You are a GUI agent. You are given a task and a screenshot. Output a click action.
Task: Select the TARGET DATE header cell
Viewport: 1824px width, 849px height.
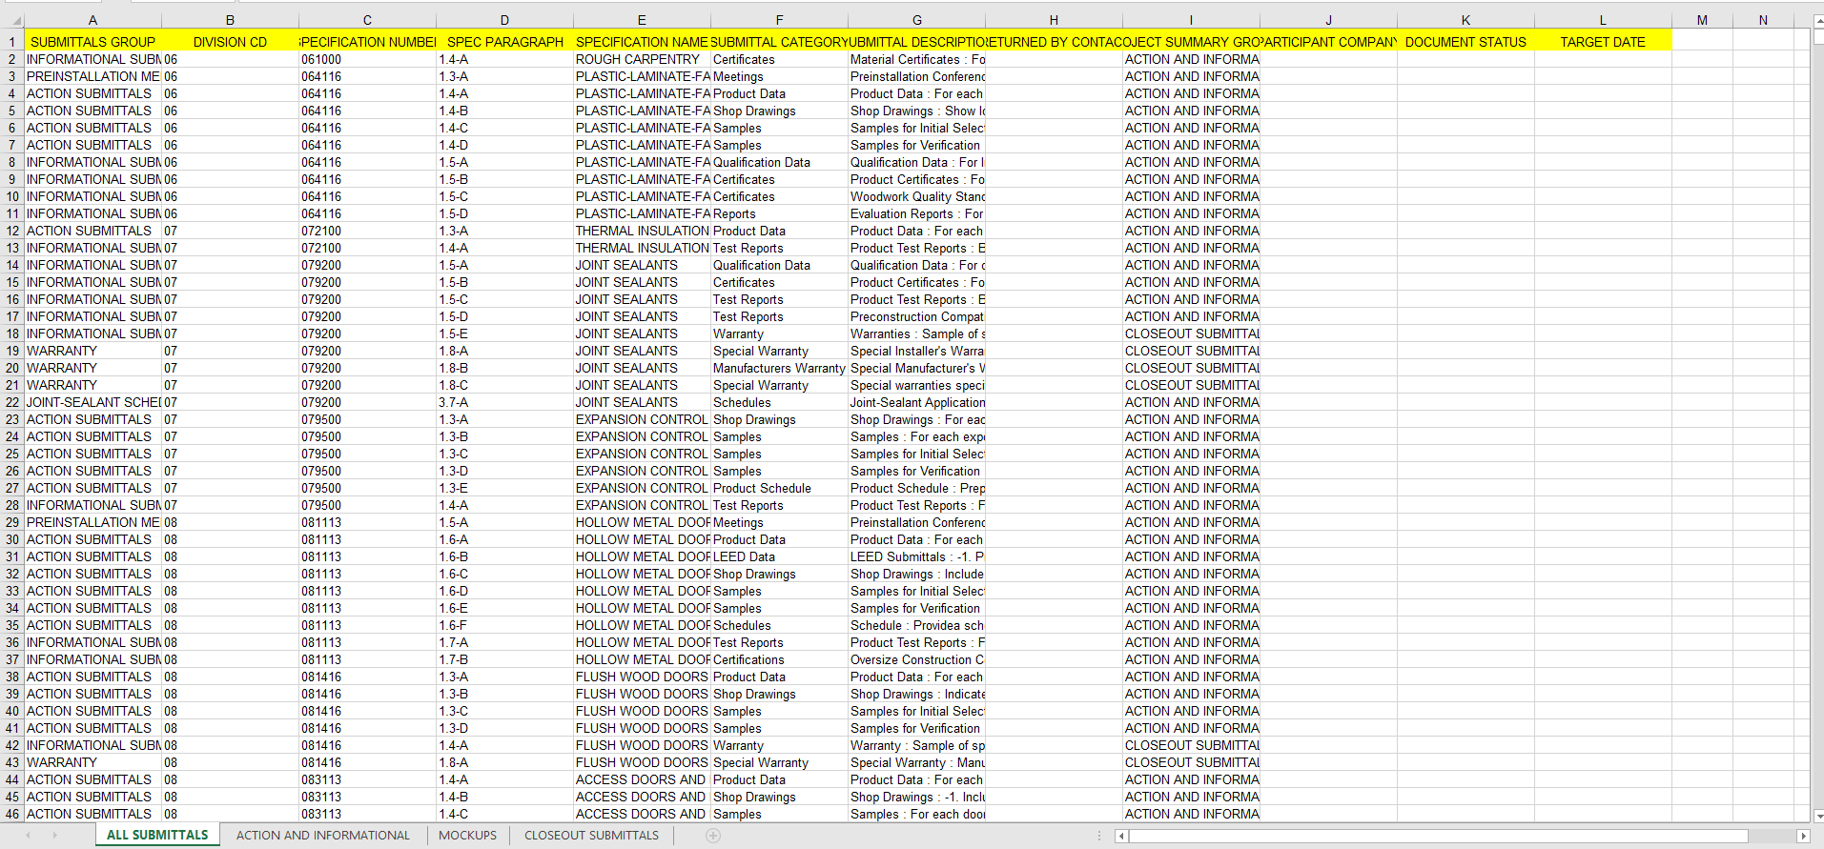point(1603,42)
